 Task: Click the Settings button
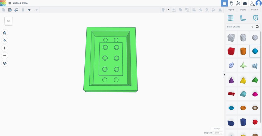[217, 128]
